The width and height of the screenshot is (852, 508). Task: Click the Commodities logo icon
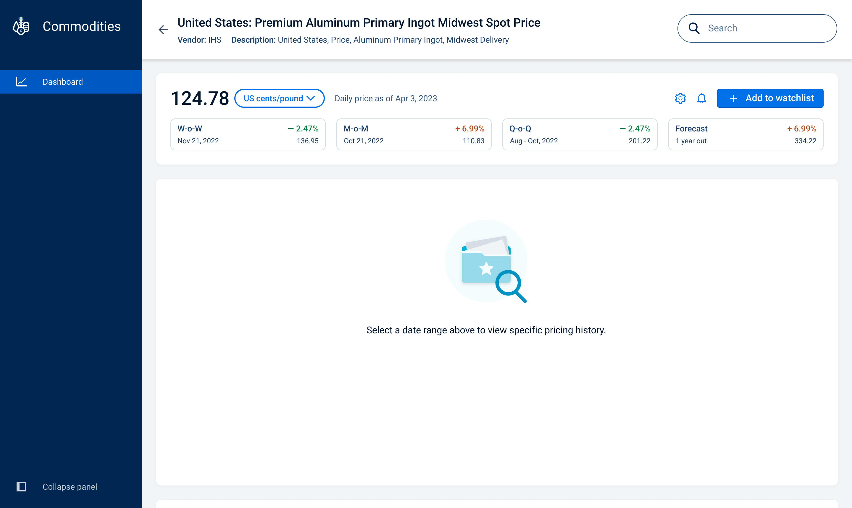(21, 26)
